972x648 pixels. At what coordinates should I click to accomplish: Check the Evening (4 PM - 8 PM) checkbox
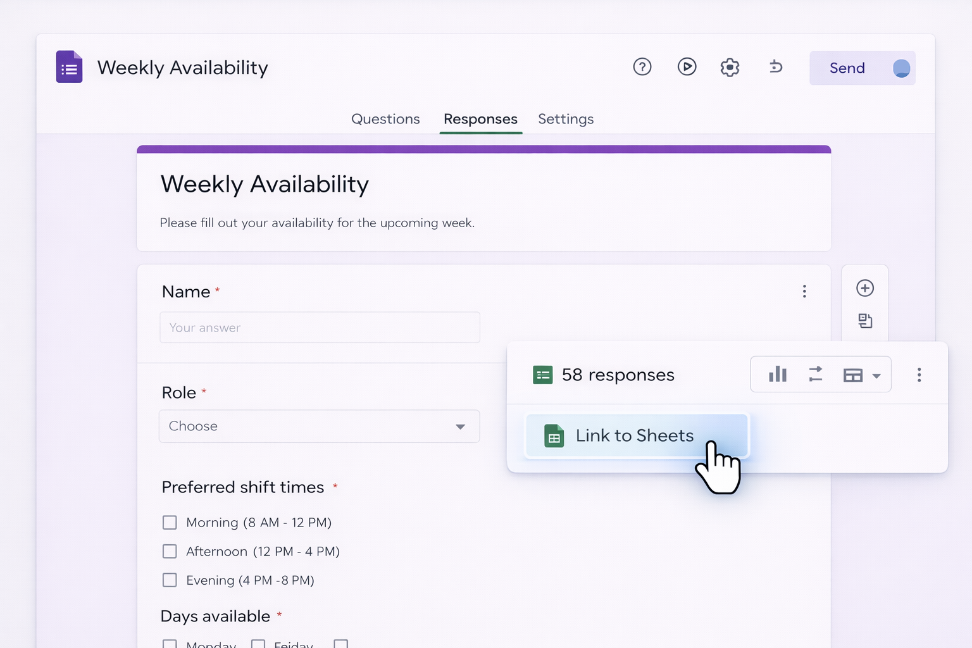[170, 580]
